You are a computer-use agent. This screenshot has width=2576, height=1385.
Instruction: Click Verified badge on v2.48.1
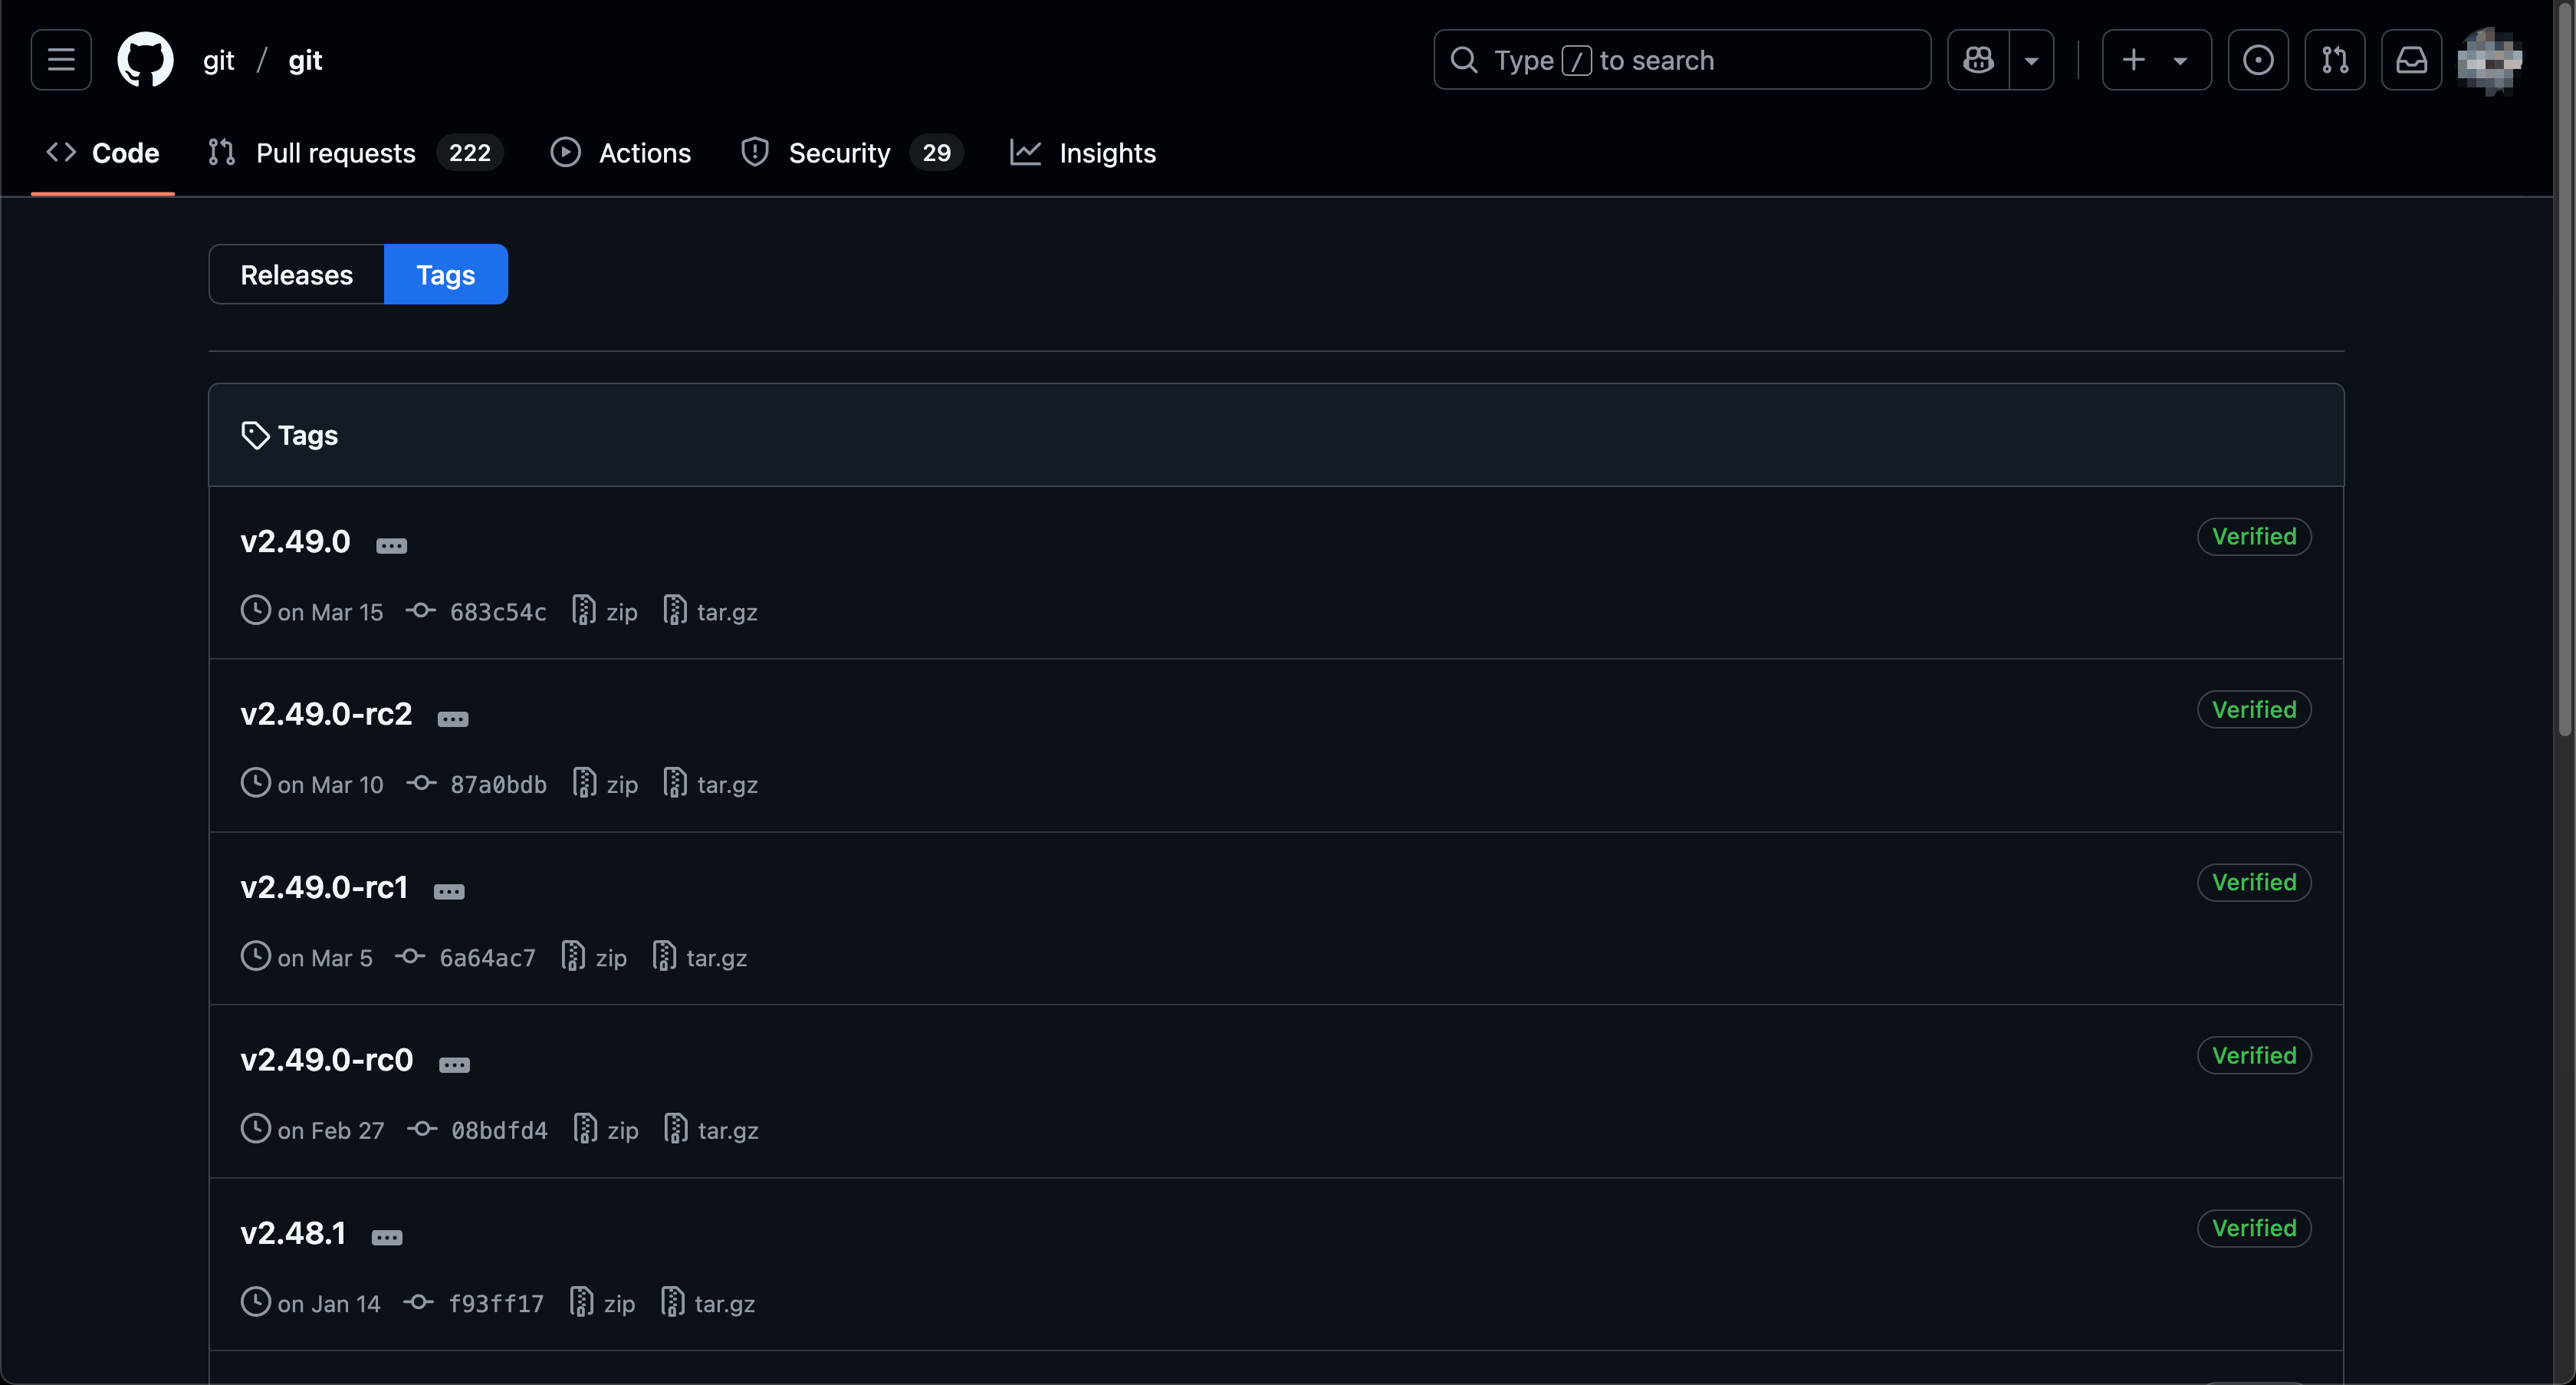tap(2253, 1228)
